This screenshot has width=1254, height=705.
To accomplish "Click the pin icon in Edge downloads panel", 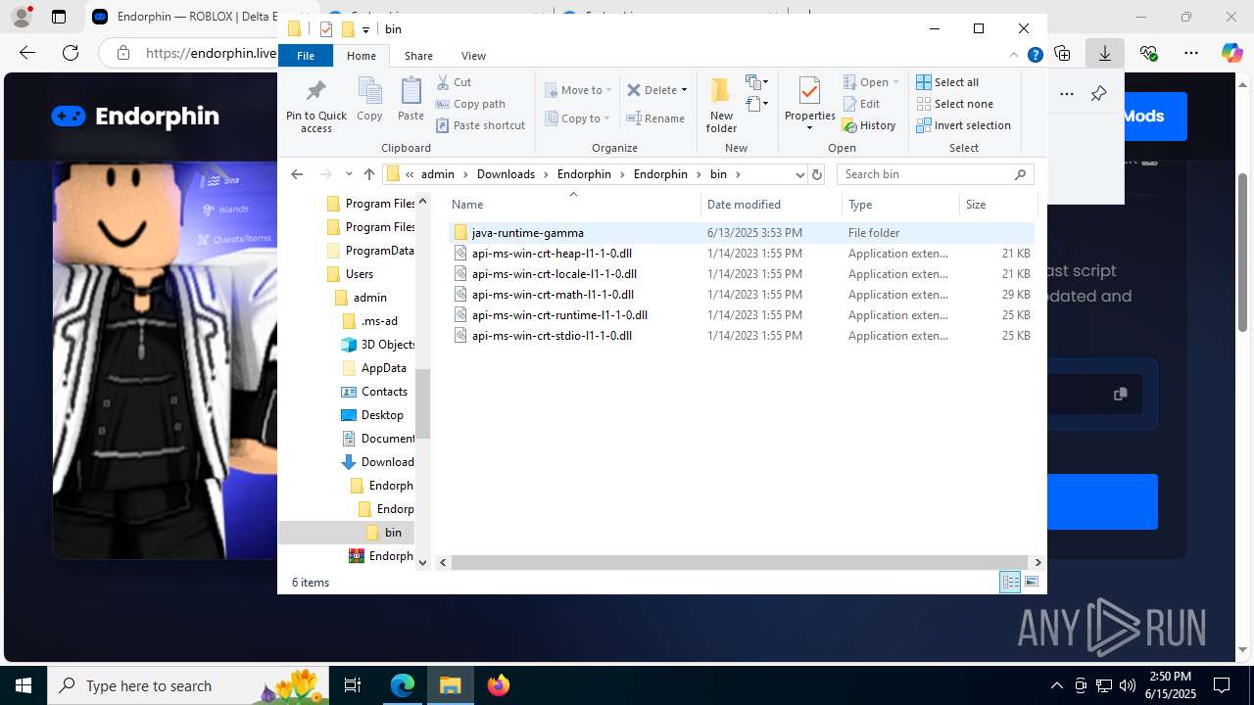I will (1098, 94).
